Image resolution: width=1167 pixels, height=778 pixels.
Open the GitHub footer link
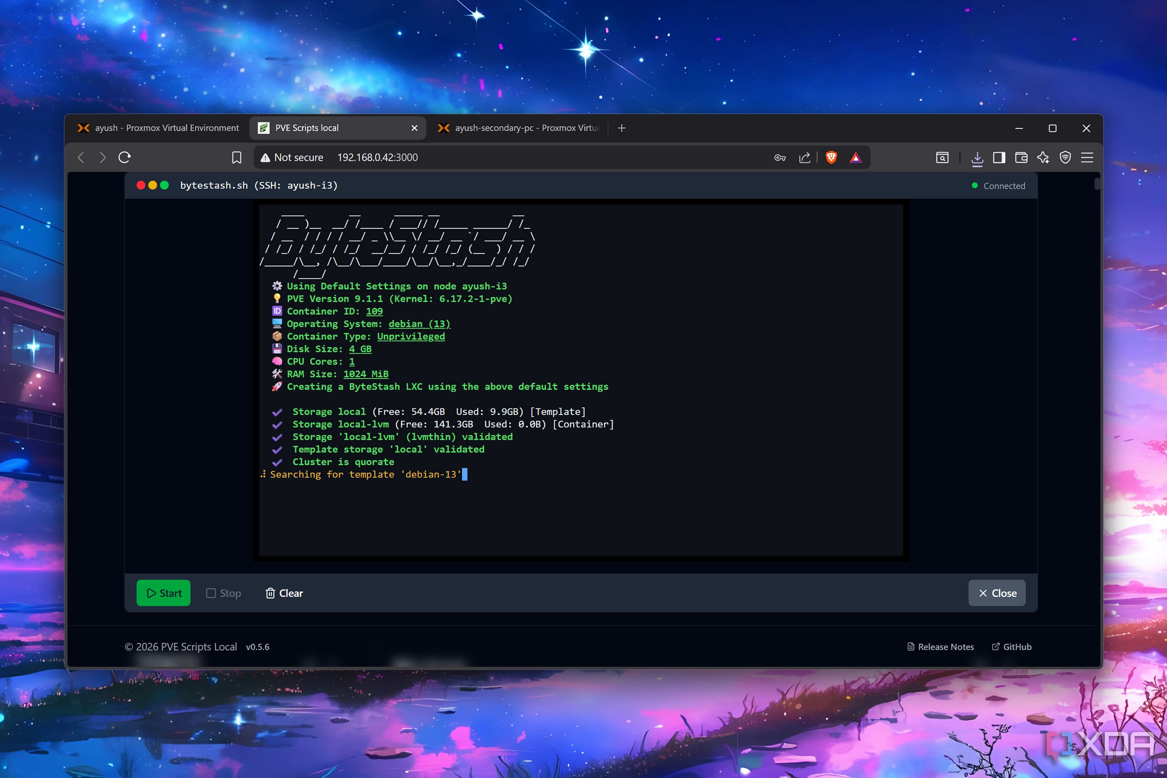click(1011, 646)
